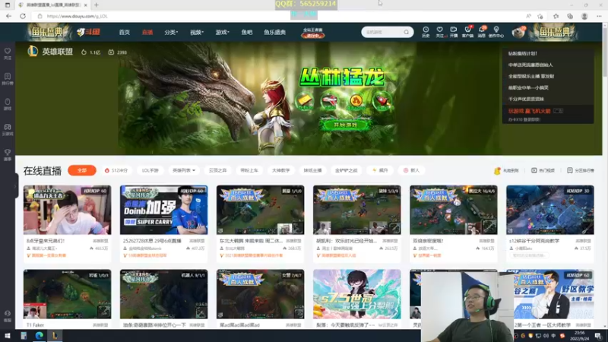Focus the site search input field

(383, 32)
